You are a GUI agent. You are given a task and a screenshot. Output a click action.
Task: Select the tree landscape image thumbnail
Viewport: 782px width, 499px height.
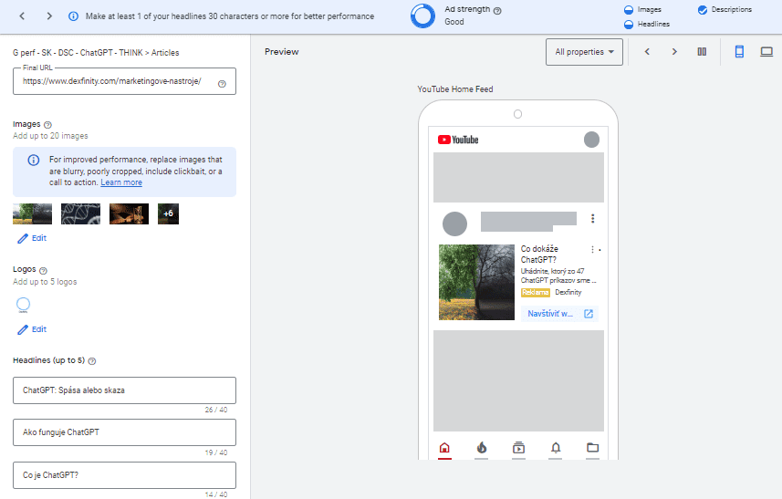coord(33,213)
